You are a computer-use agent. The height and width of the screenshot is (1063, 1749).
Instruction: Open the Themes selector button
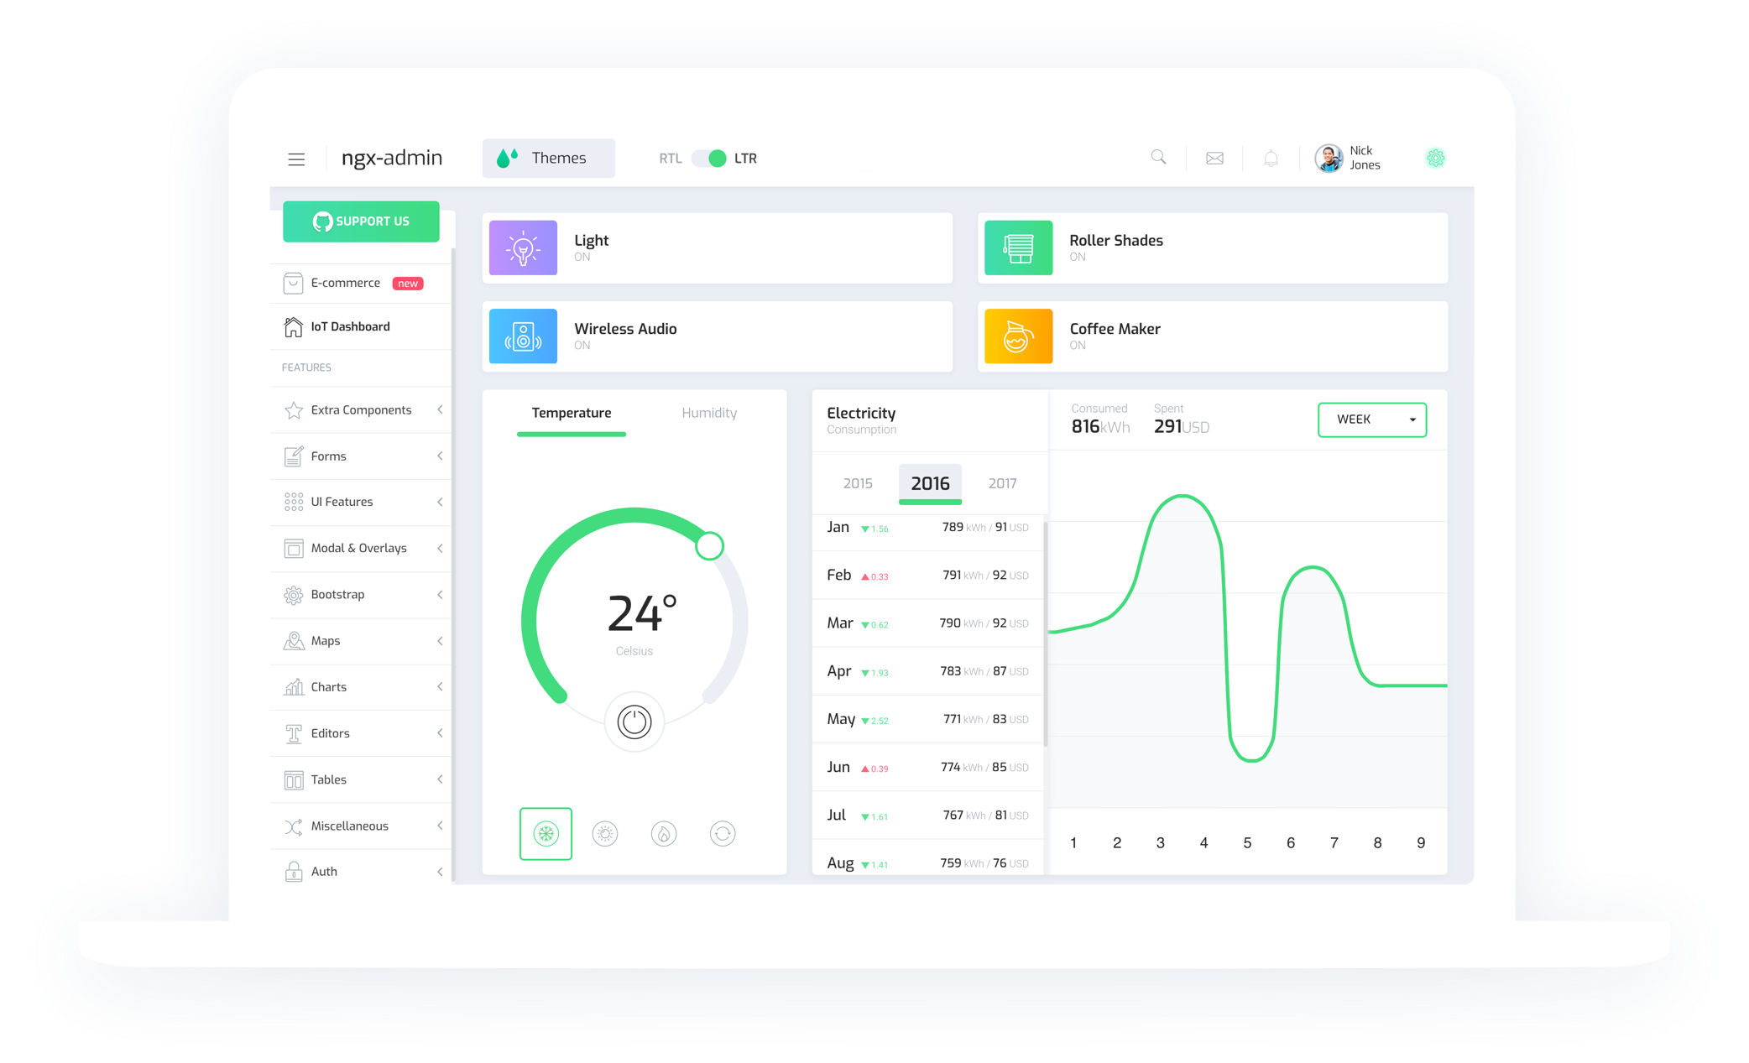(x=548, y=159)
